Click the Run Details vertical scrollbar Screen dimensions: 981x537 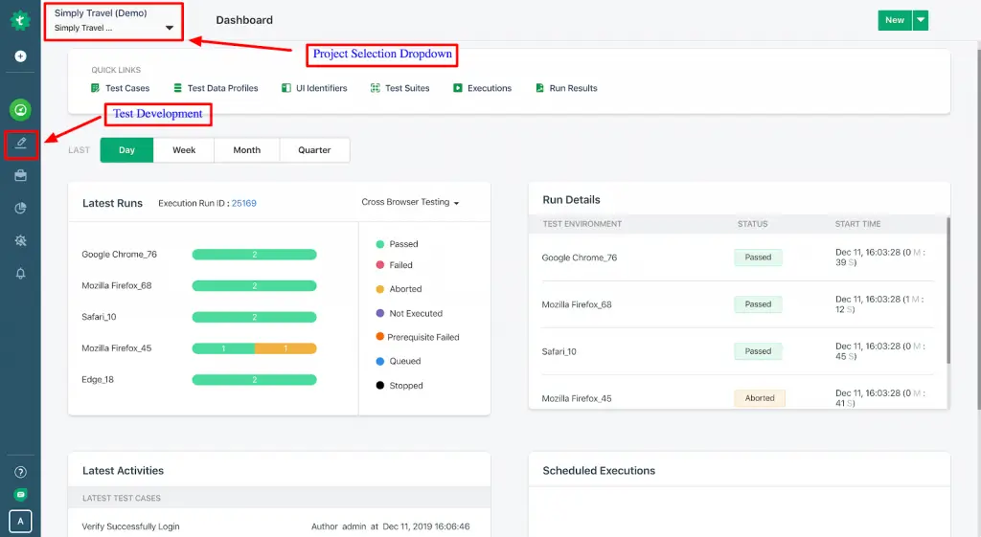[x=948, y=287]
